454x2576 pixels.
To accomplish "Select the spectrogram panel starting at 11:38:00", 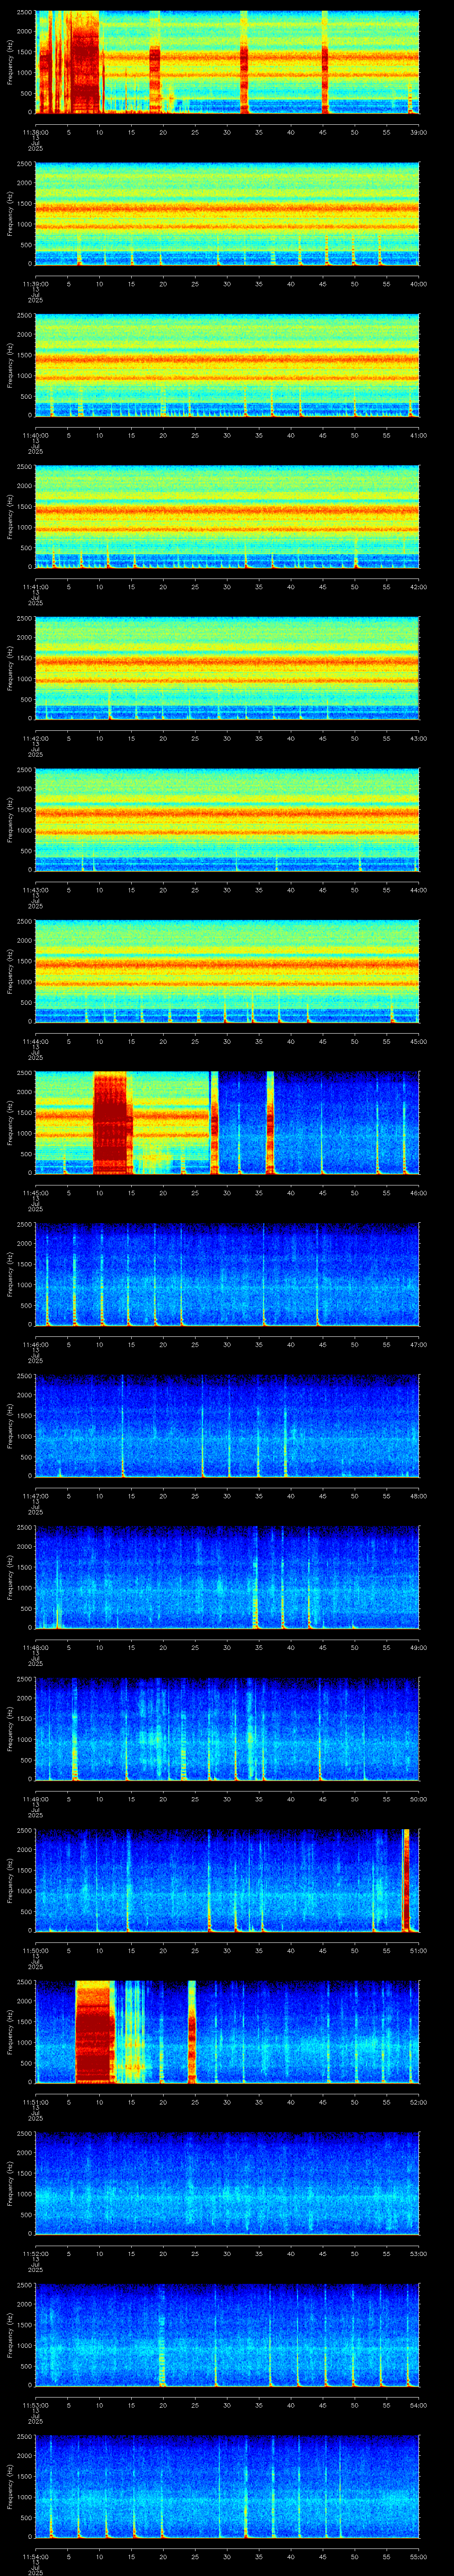I will click(x=227, y=63).
